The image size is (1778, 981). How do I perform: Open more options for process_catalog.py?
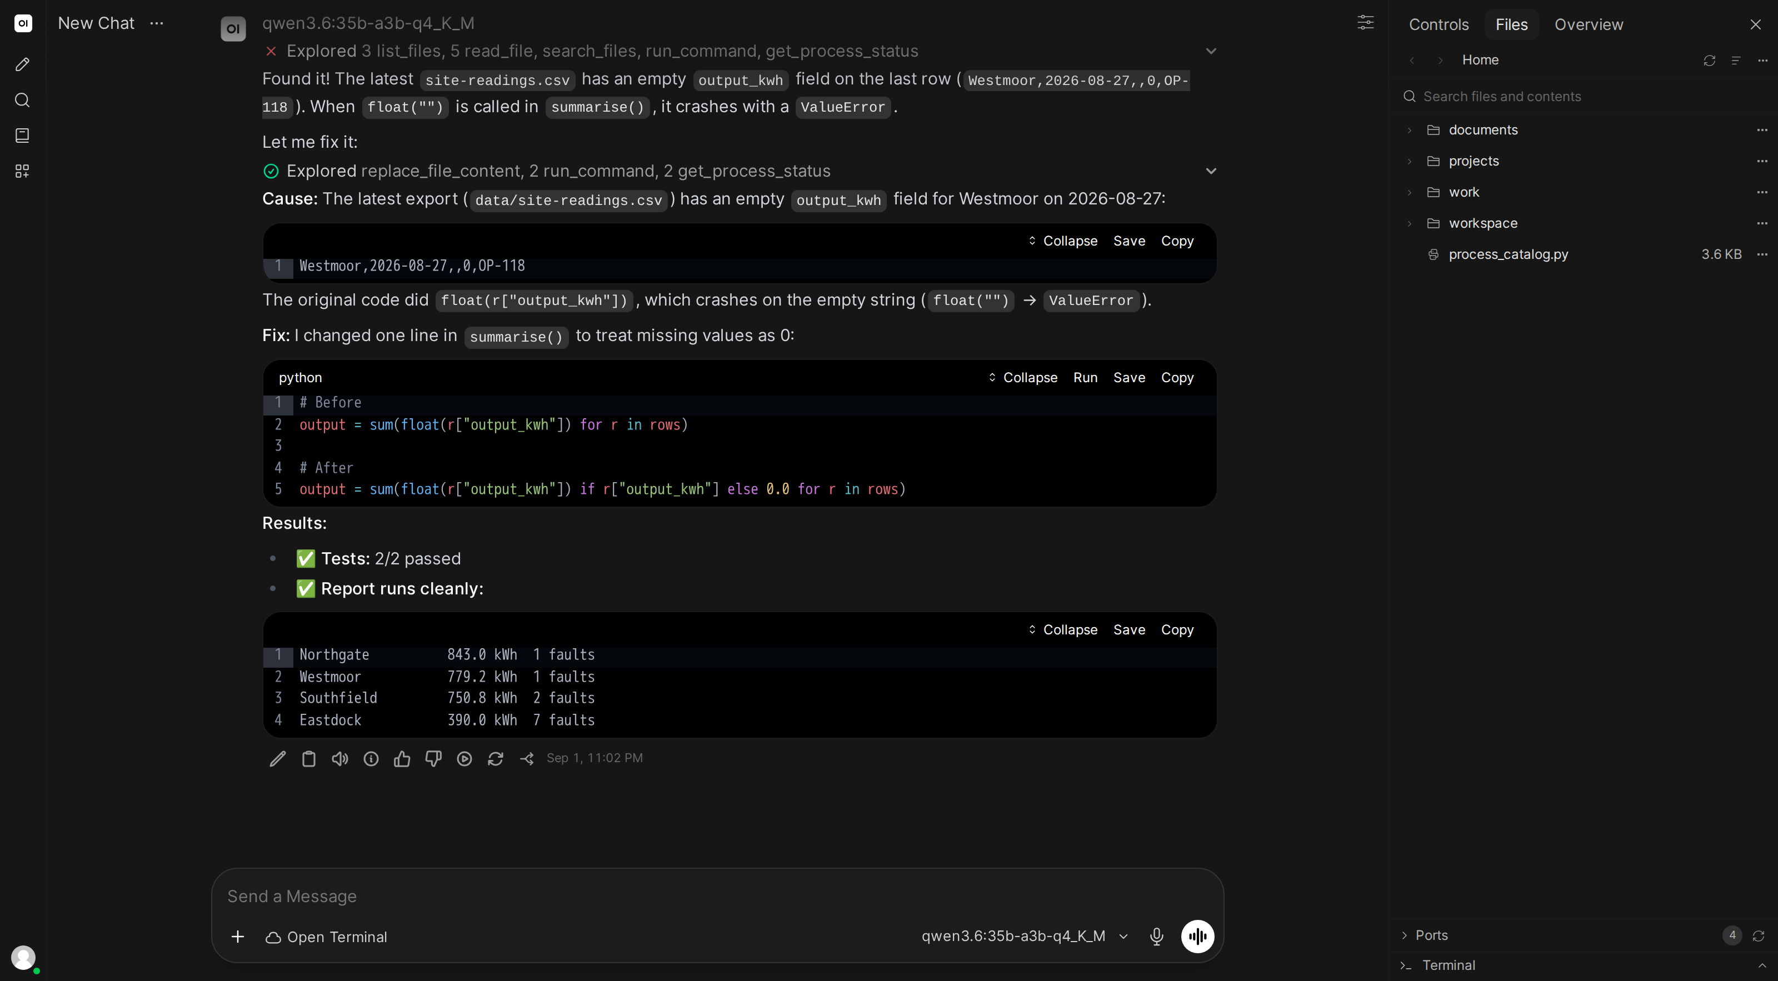(1762, 254)
